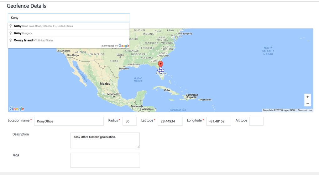Click the empty Tags text box

point(105,160)
